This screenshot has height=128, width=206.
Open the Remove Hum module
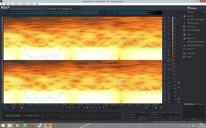click(193, 23)
